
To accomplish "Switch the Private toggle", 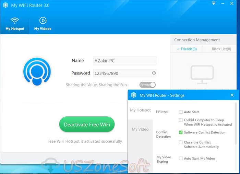I will [147, 85].
